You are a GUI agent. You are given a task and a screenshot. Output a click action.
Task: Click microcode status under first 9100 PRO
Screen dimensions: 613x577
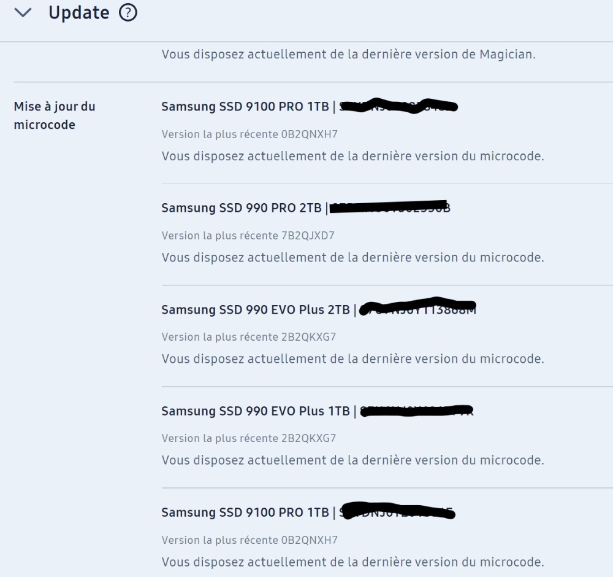[352, 156]
